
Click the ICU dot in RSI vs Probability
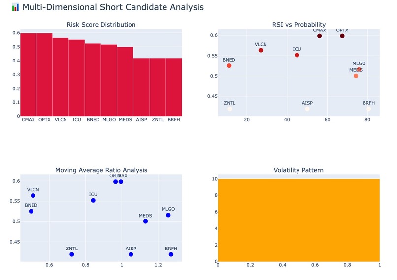pyautogui.click(x=297, y=55)
